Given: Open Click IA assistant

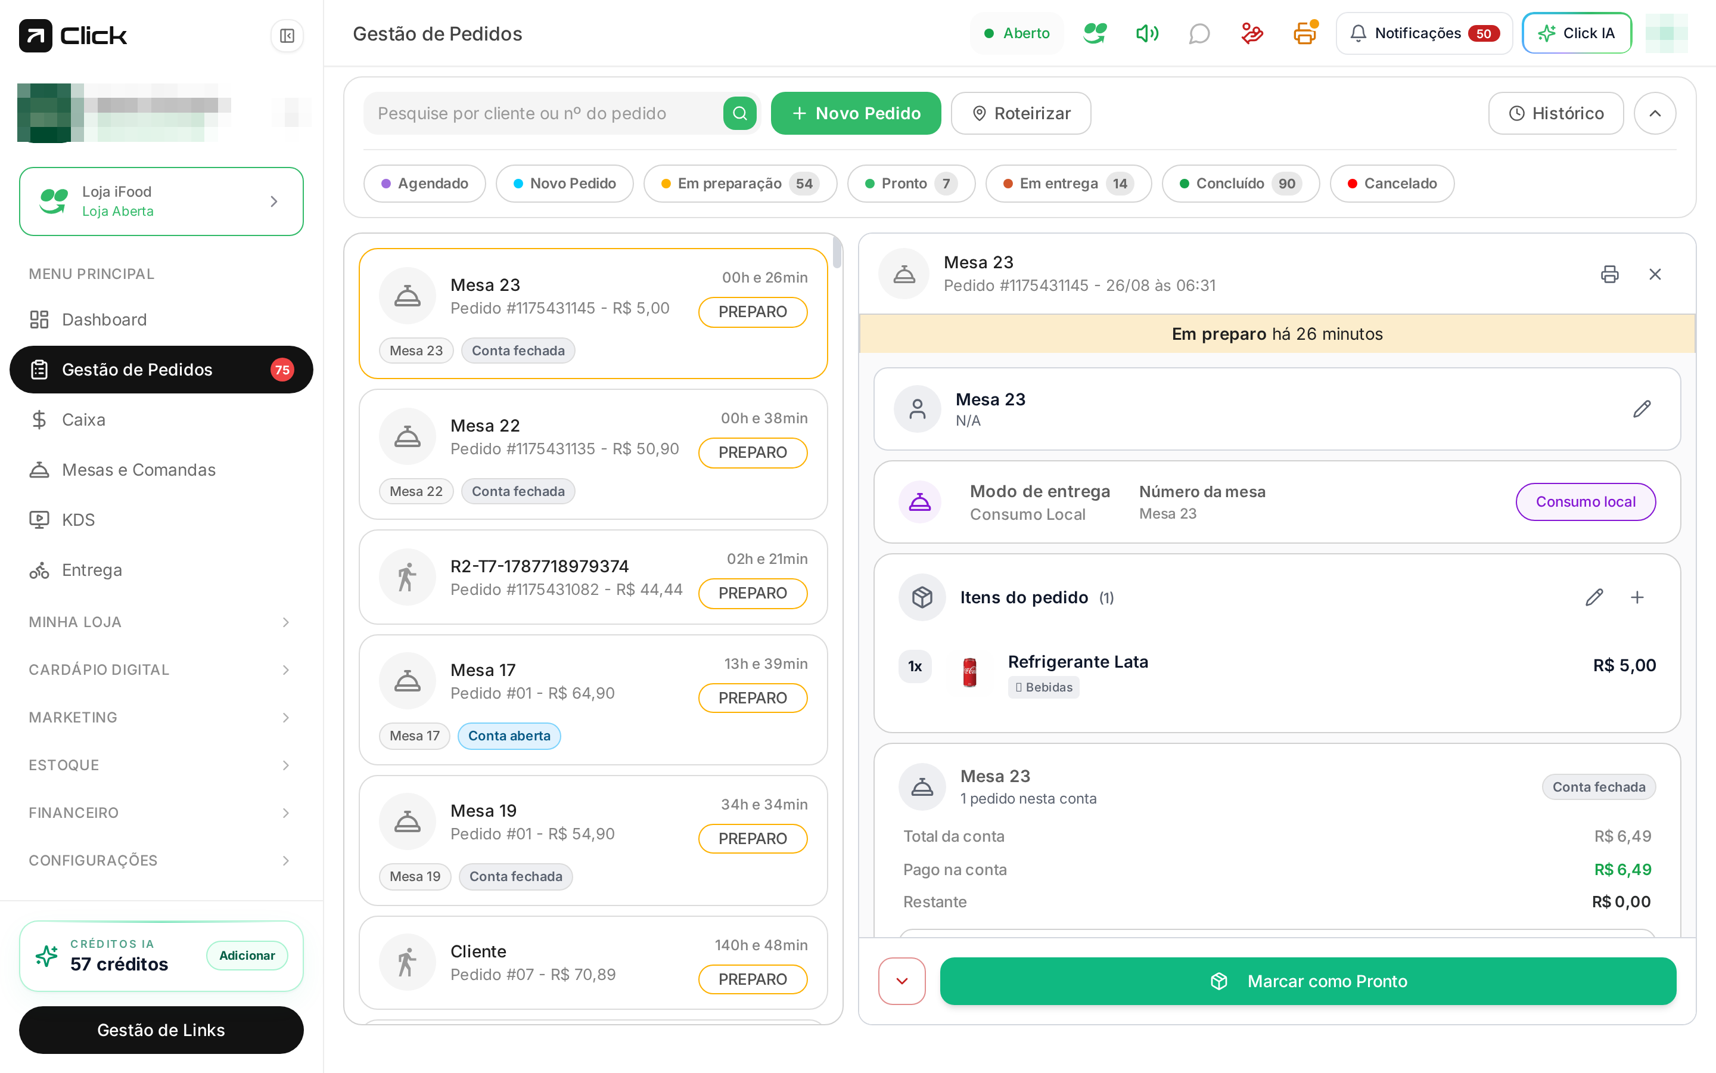Looking at the screenshot, I should pos(1577,33).
